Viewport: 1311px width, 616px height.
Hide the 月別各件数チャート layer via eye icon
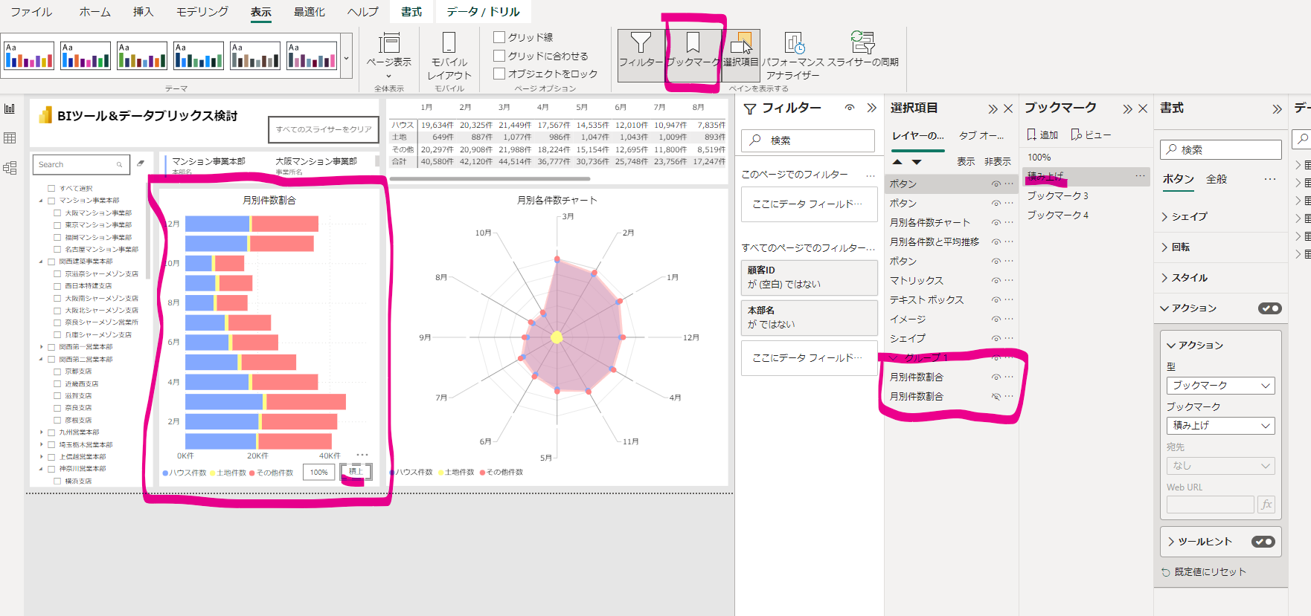pos(996,222)
